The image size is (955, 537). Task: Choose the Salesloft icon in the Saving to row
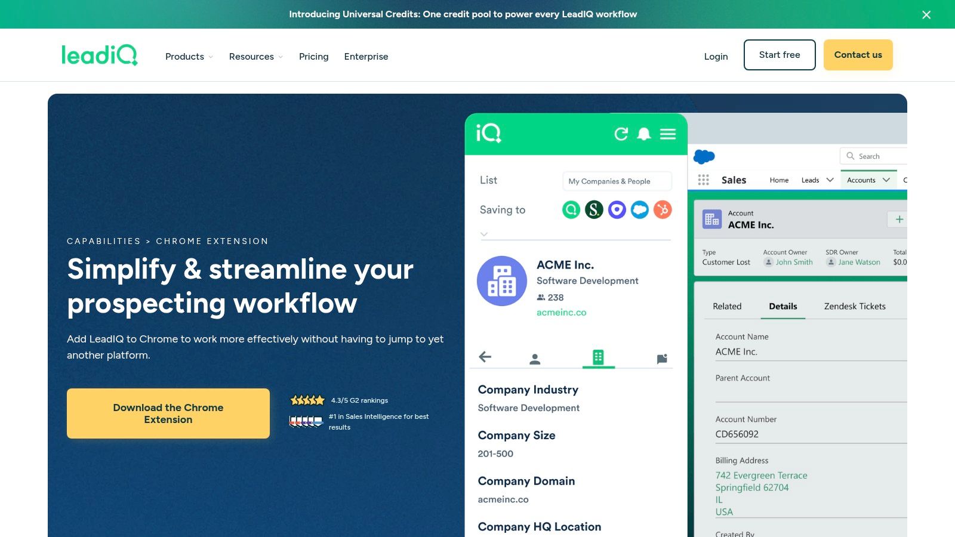point(593,209)
